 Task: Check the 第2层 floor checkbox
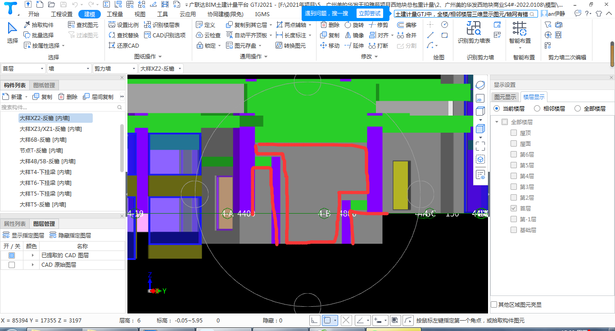click(514, 197)
